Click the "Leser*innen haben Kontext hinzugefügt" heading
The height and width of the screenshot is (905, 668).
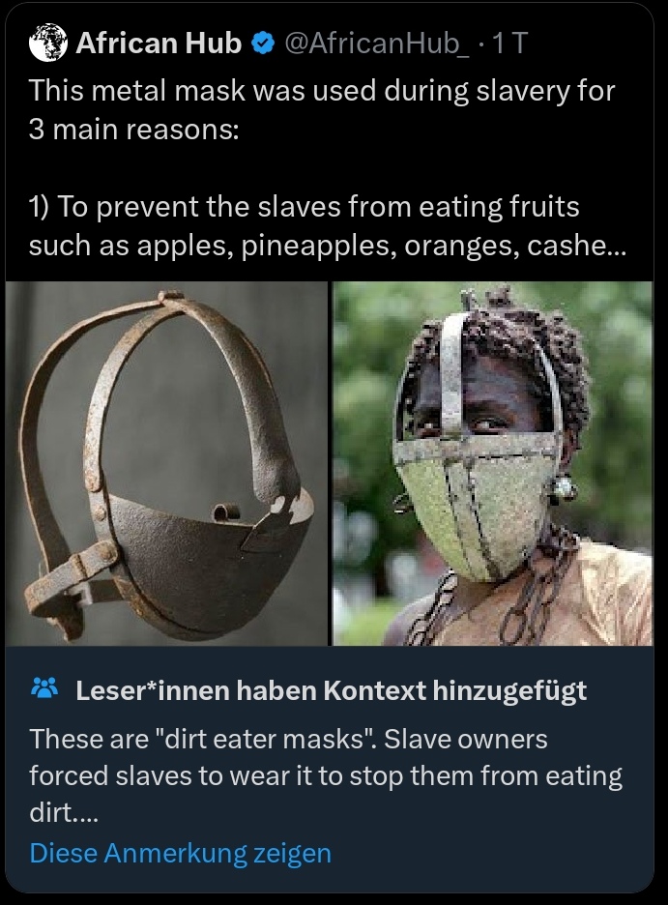pos(332,690)
